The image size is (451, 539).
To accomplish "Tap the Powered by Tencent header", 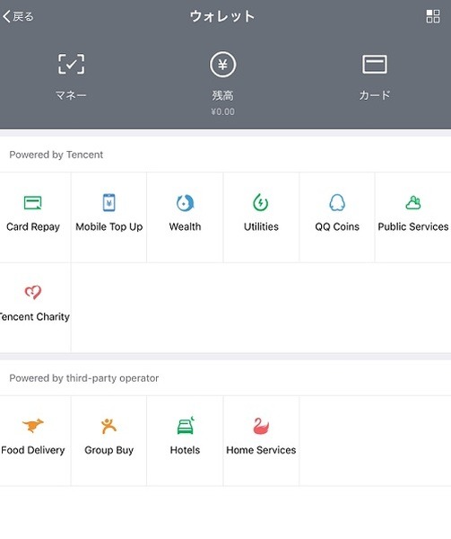I will 56,155.
